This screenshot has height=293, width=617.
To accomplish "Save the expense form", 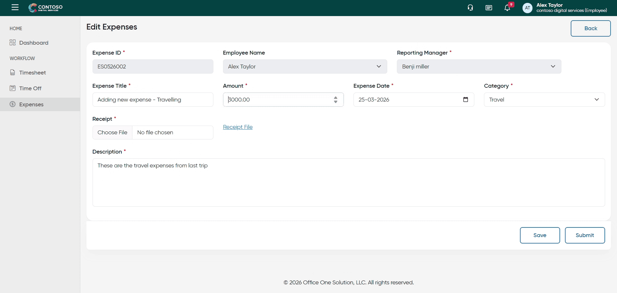I will [540, 235].
